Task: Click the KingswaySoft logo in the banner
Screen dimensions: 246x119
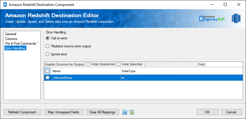Action: pyautogui.click(x=212, y=18)
